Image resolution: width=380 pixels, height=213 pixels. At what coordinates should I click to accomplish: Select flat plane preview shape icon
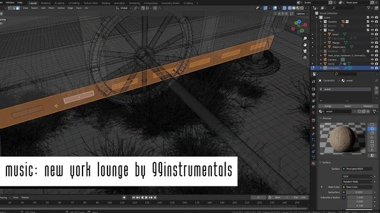[372, 125]
